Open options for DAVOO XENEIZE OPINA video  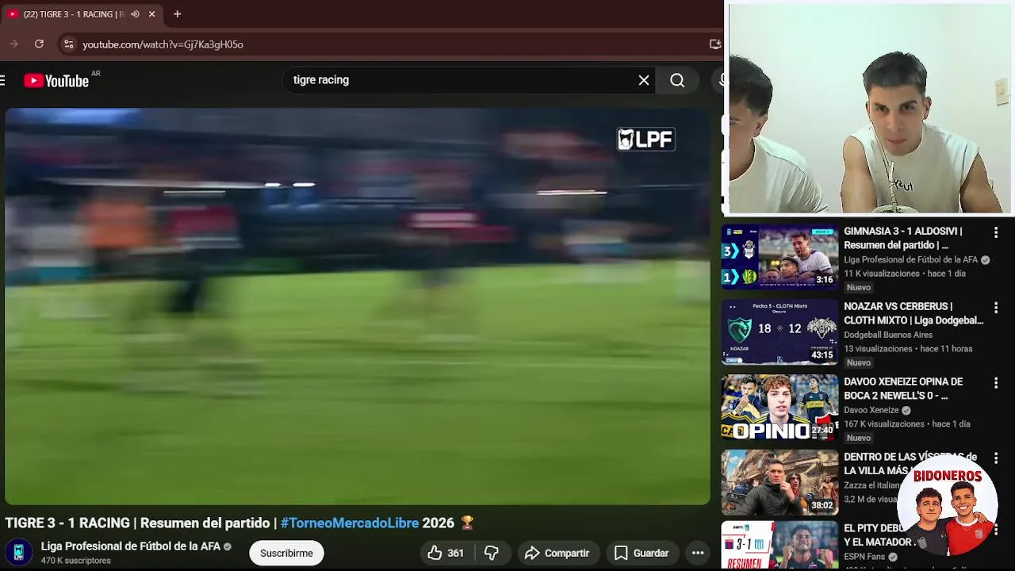[996, 383]
